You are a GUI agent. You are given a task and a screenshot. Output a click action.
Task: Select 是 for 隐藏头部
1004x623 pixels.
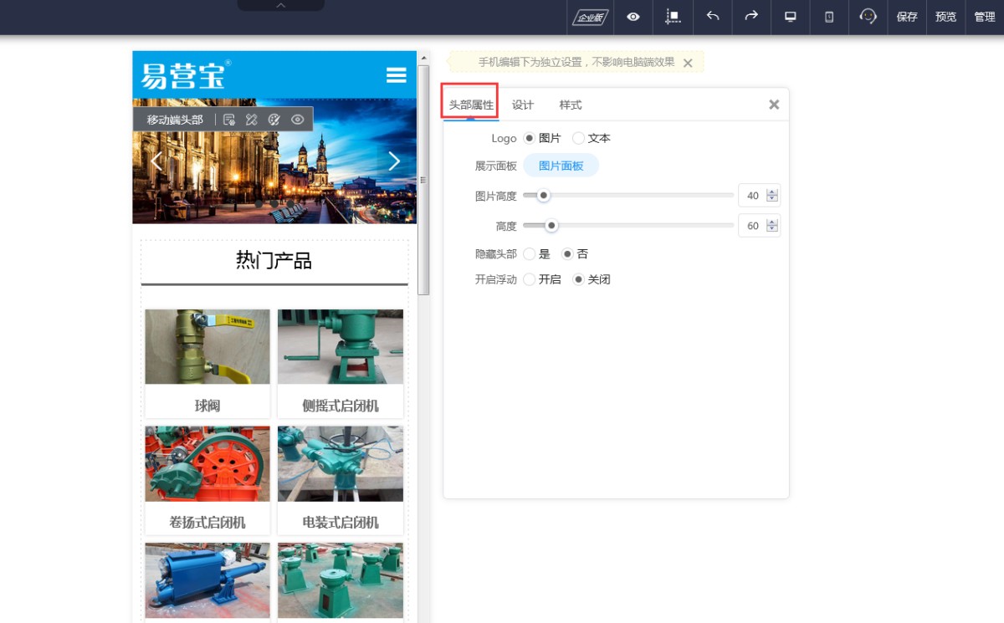(530, 253)
